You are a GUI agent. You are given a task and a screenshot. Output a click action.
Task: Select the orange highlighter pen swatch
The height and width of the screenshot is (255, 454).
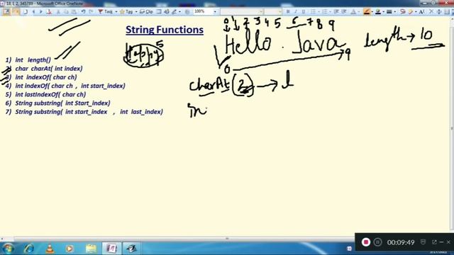pyautogui.click(x=367, y=11)
